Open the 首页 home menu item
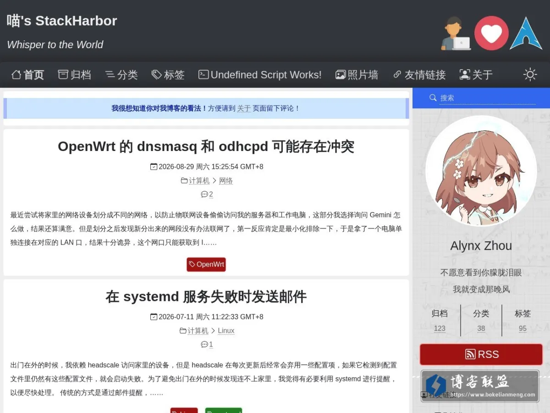 [x=28, y=75]
